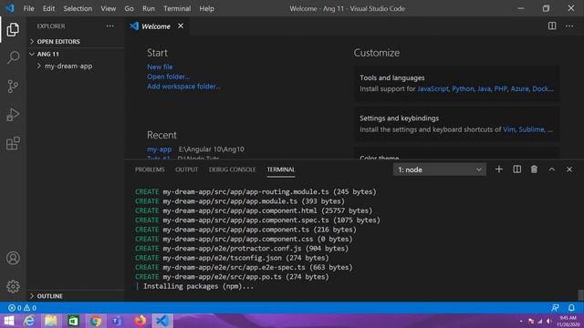
Task: Click New file link
Action: coord(160,67)
